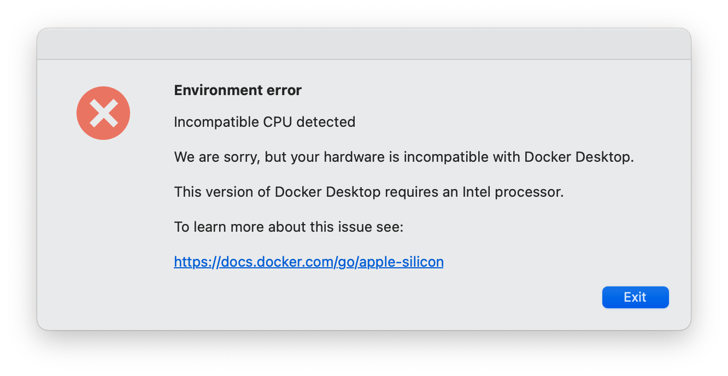Click "Docker Desktop." ending the sorry sentence
This screenshot has height=376, width=728.
tap(579, 157)
